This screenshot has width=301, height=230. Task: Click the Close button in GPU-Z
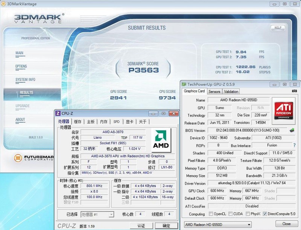pyautogui.click(x=286, y=224)
